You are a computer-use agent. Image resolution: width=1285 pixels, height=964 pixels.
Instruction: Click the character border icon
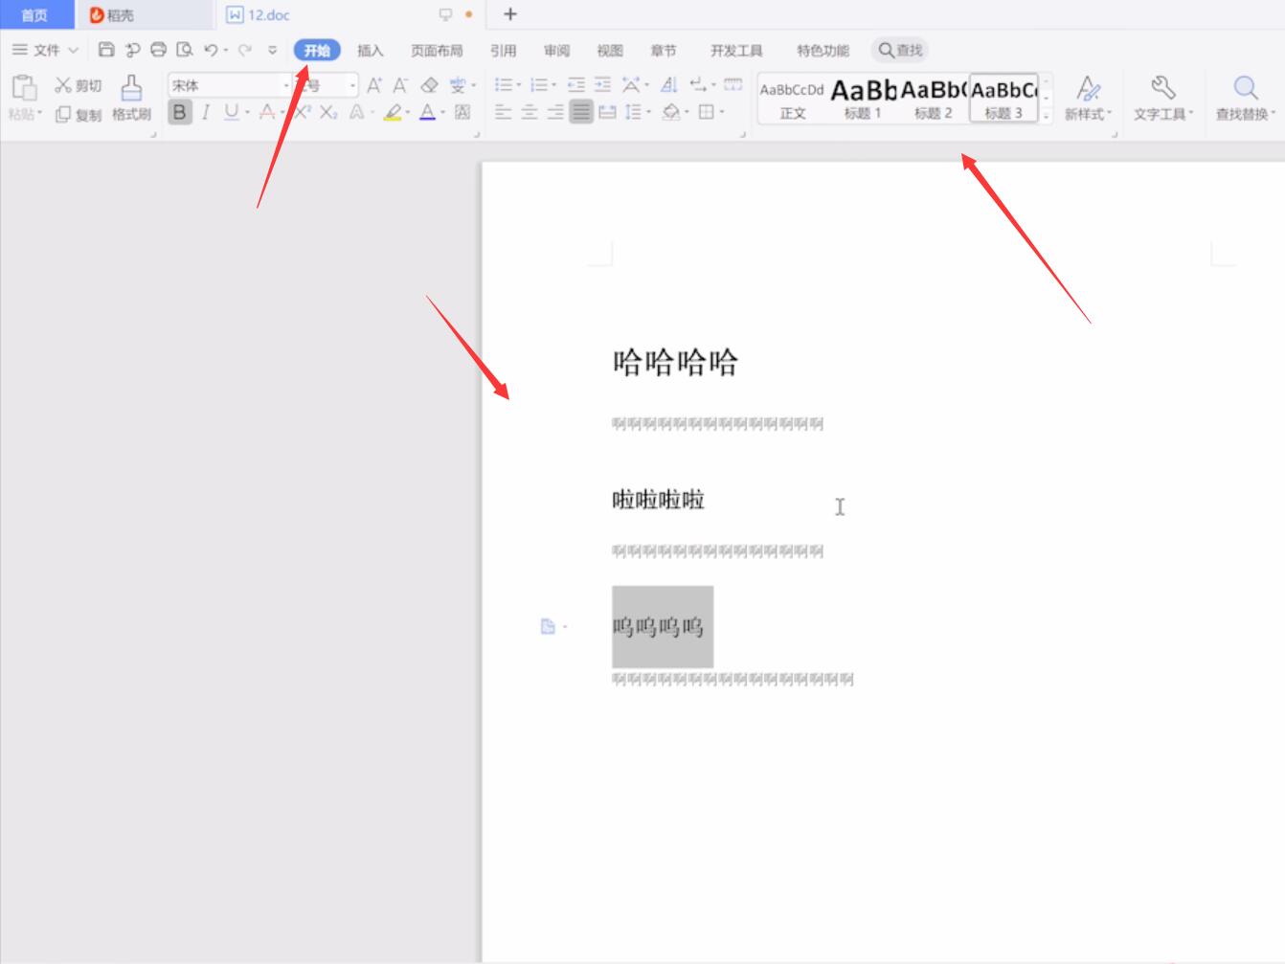click(x=462, y=112)
